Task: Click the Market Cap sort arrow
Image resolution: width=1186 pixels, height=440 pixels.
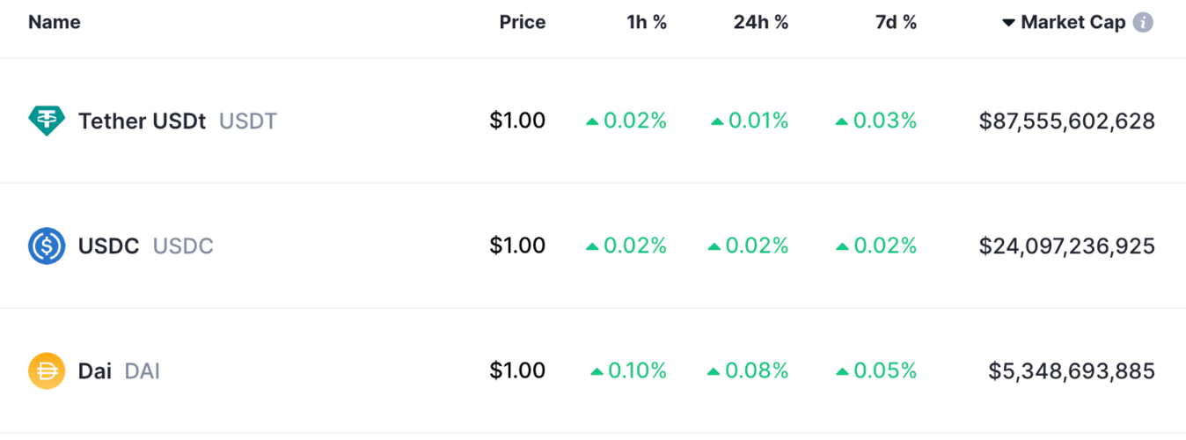Action: coord(1009,23)
